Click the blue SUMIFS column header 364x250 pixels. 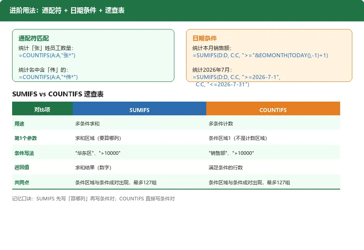140,108
